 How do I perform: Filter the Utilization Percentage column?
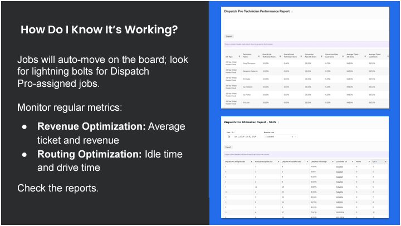[332, 161]
